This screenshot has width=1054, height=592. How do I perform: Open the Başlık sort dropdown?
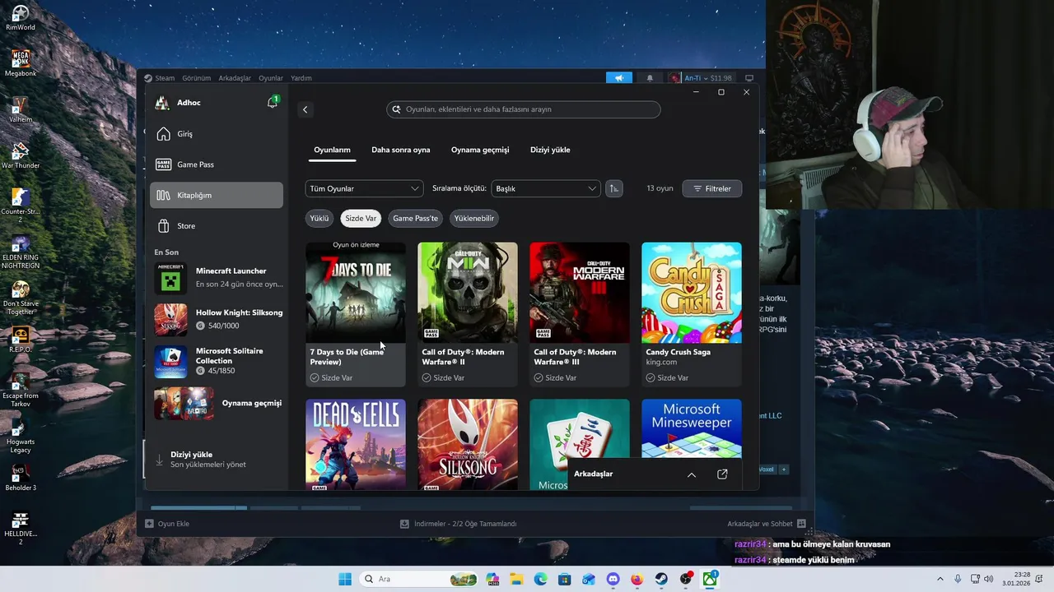click(x=546, y=188)
